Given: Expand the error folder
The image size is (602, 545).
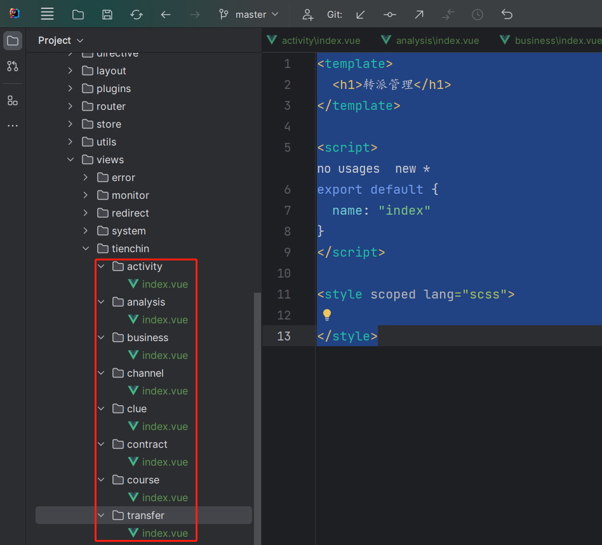Looking at the screenshot, I should tap(85, 177).
